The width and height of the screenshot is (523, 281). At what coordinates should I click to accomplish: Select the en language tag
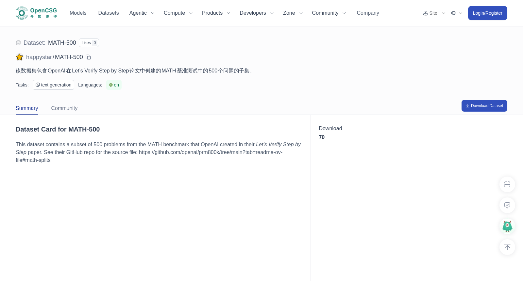click(114, 85)
